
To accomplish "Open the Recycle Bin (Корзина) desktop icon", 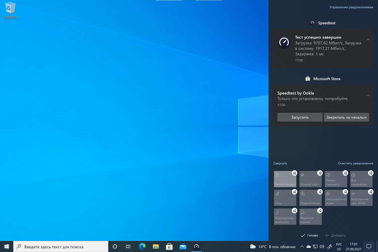I will click(10, 11).
